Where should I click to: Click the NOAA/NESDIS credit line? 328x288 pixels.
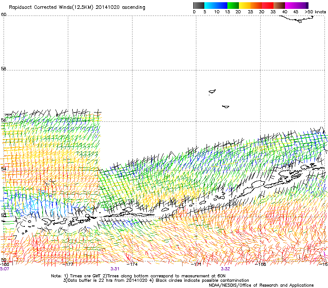point(261,285)
